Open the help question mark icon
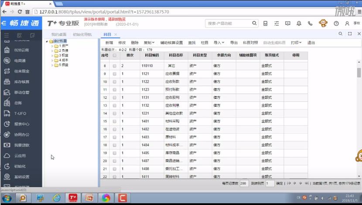362x205 pixels. (x=336, y=23)
